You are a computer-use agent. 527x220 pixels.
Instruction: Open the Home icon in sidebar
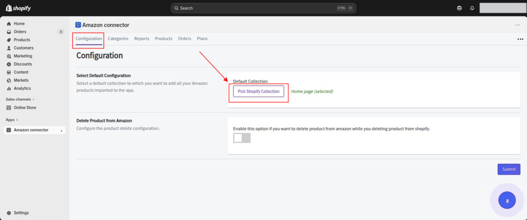[x=9, y=24]
